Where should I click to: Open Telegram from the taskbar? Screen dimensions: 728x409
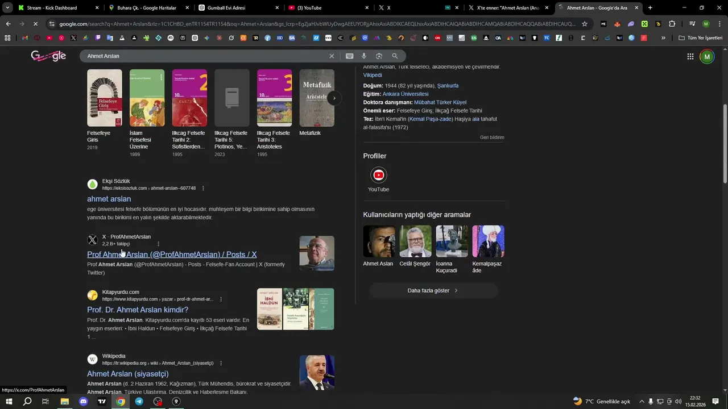click(x=139, y=401)
